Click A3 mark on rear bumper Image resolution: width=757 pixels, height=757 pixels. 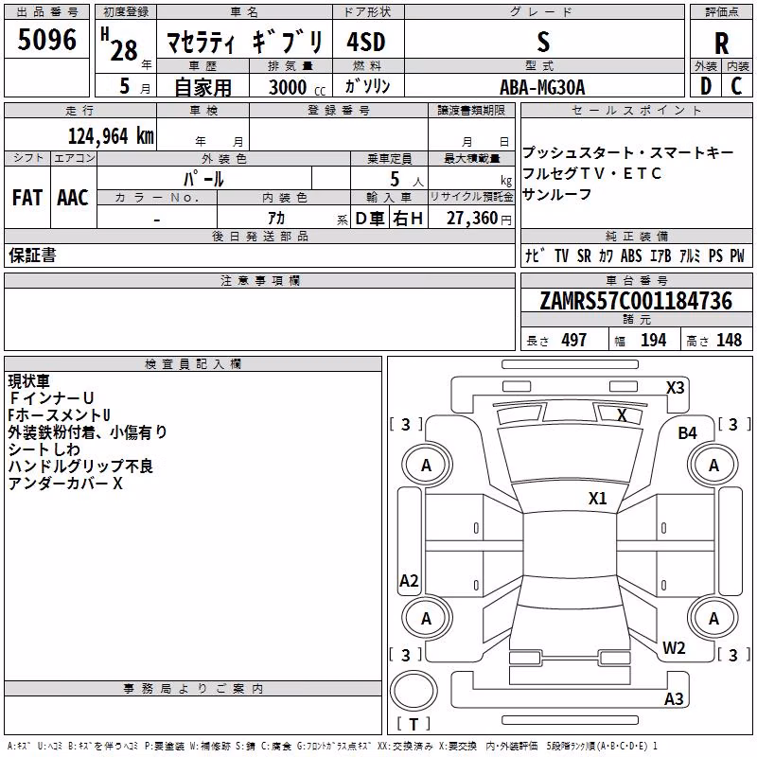coord(674,698)
